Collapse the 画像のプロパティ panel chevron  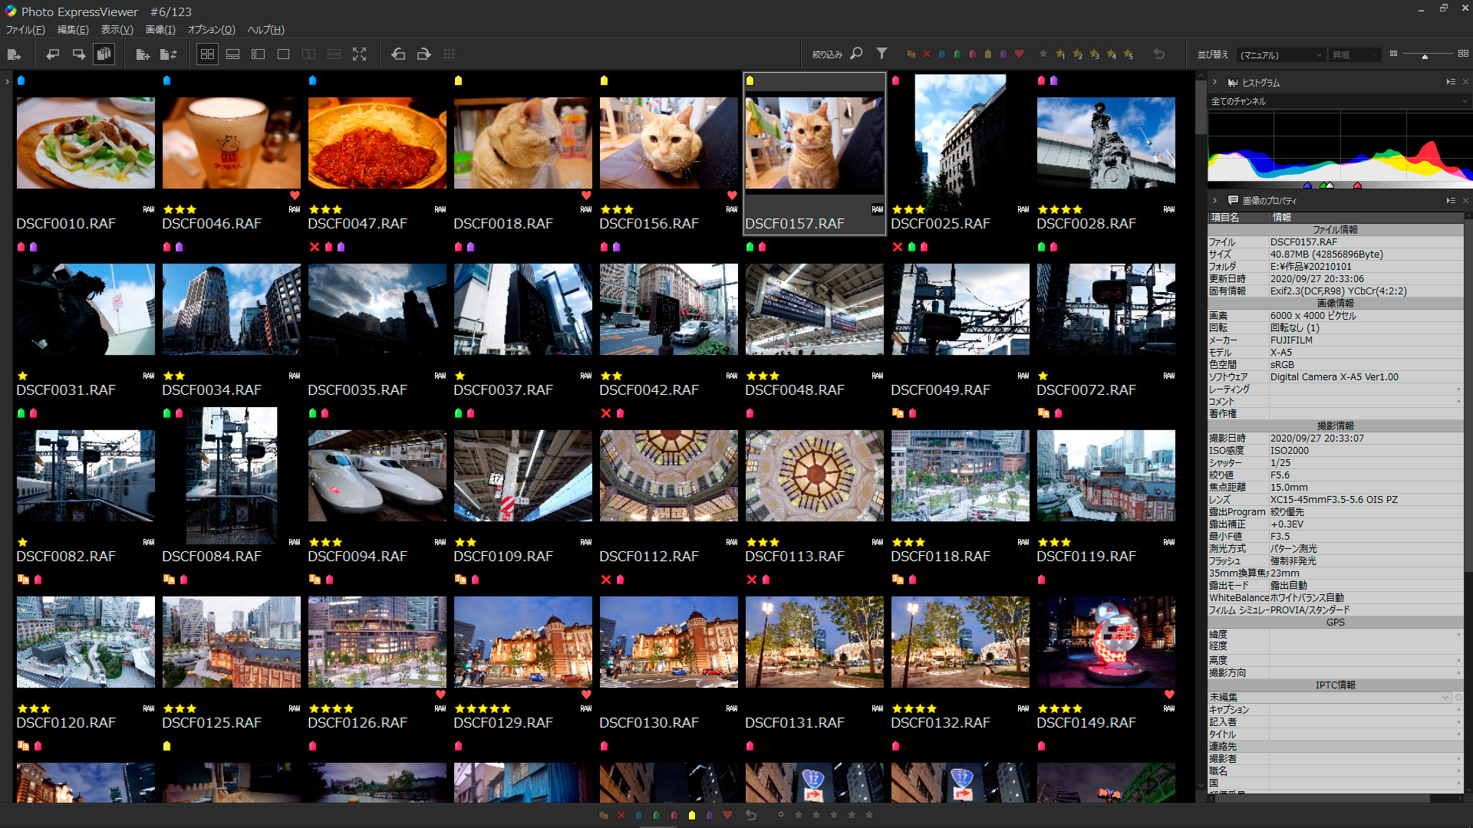(1214, 200)
